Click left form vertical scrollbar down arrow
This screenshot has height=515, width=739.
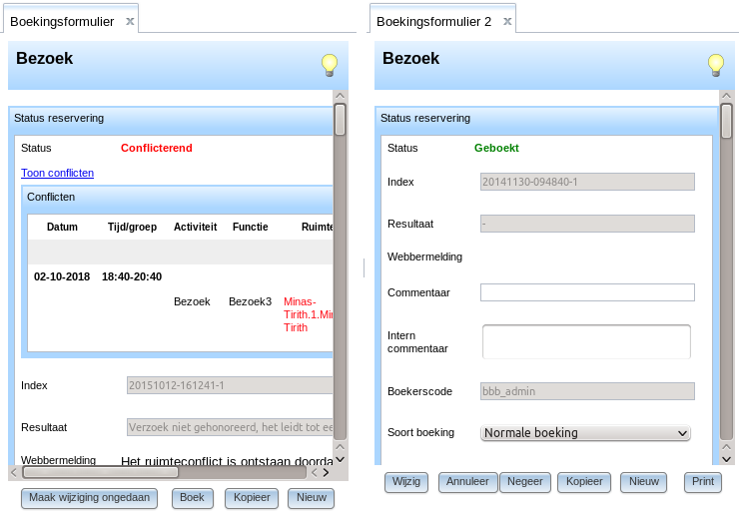tap(341, 459)
